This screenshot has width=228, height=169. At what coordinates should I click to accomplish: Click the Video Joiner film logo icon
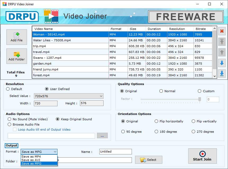click(51, 16)
